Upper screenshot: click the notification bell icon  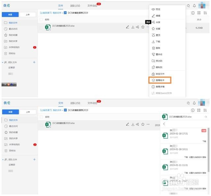point(194,6)
